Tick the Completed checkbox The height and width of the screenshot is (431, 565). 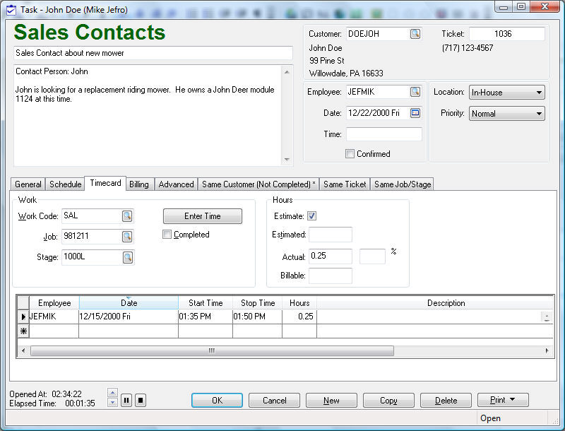tap(167, 235)
